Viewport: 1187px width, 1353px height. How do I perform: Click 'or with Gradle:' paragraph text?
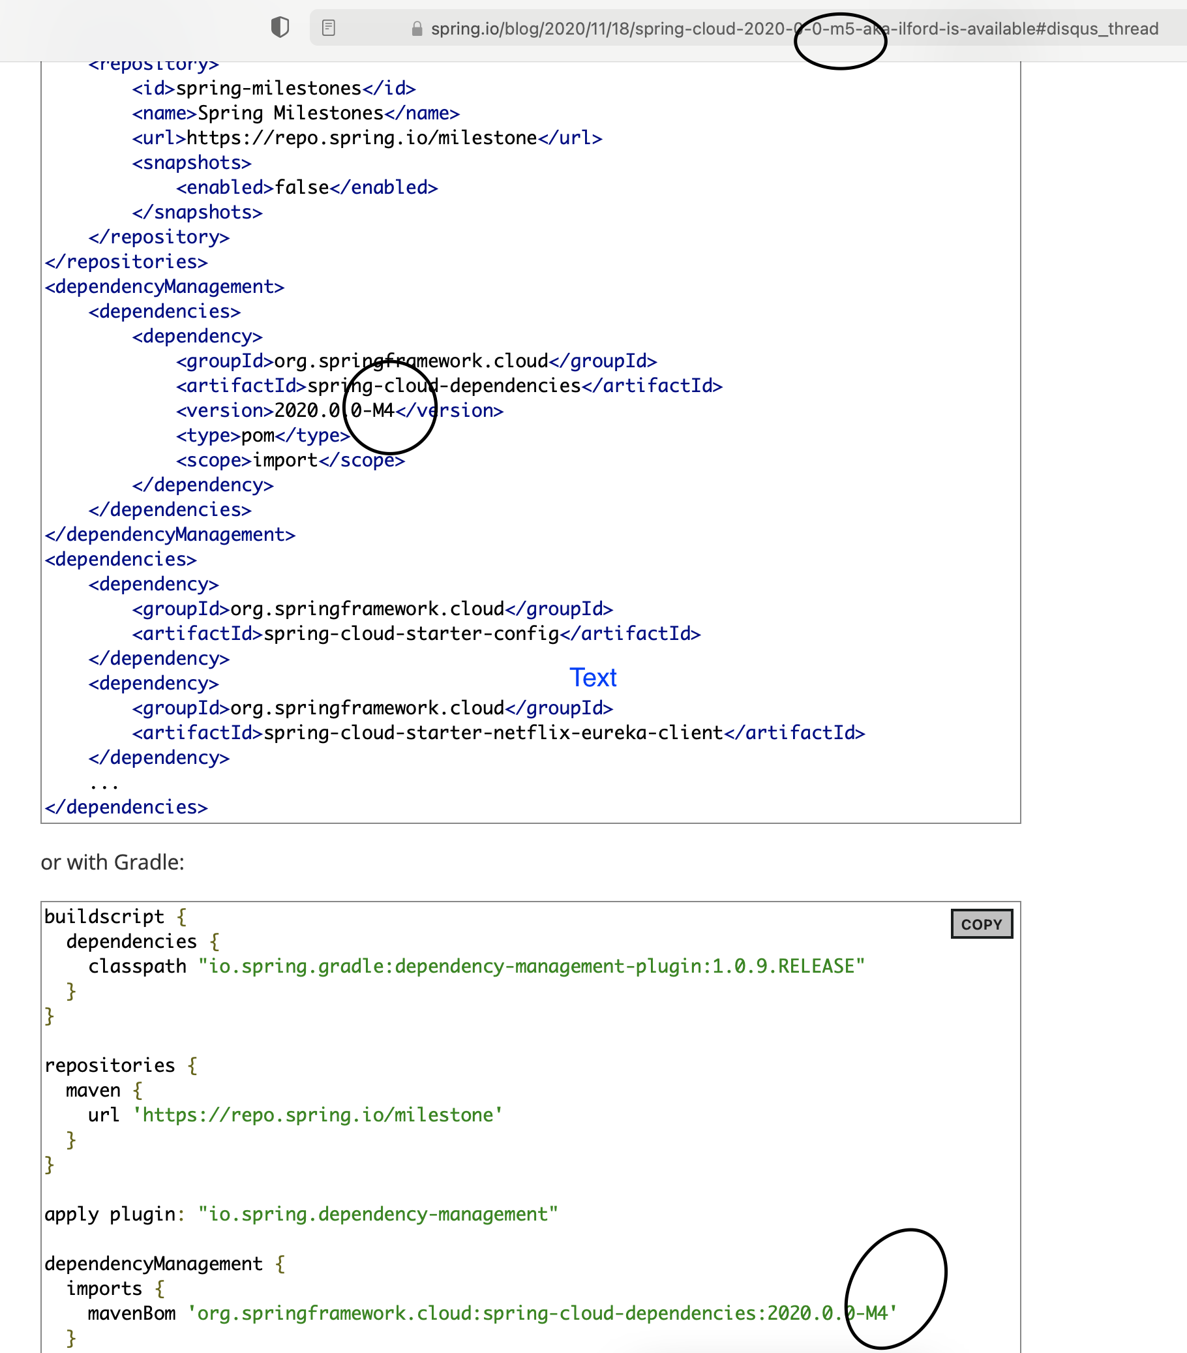112,862
